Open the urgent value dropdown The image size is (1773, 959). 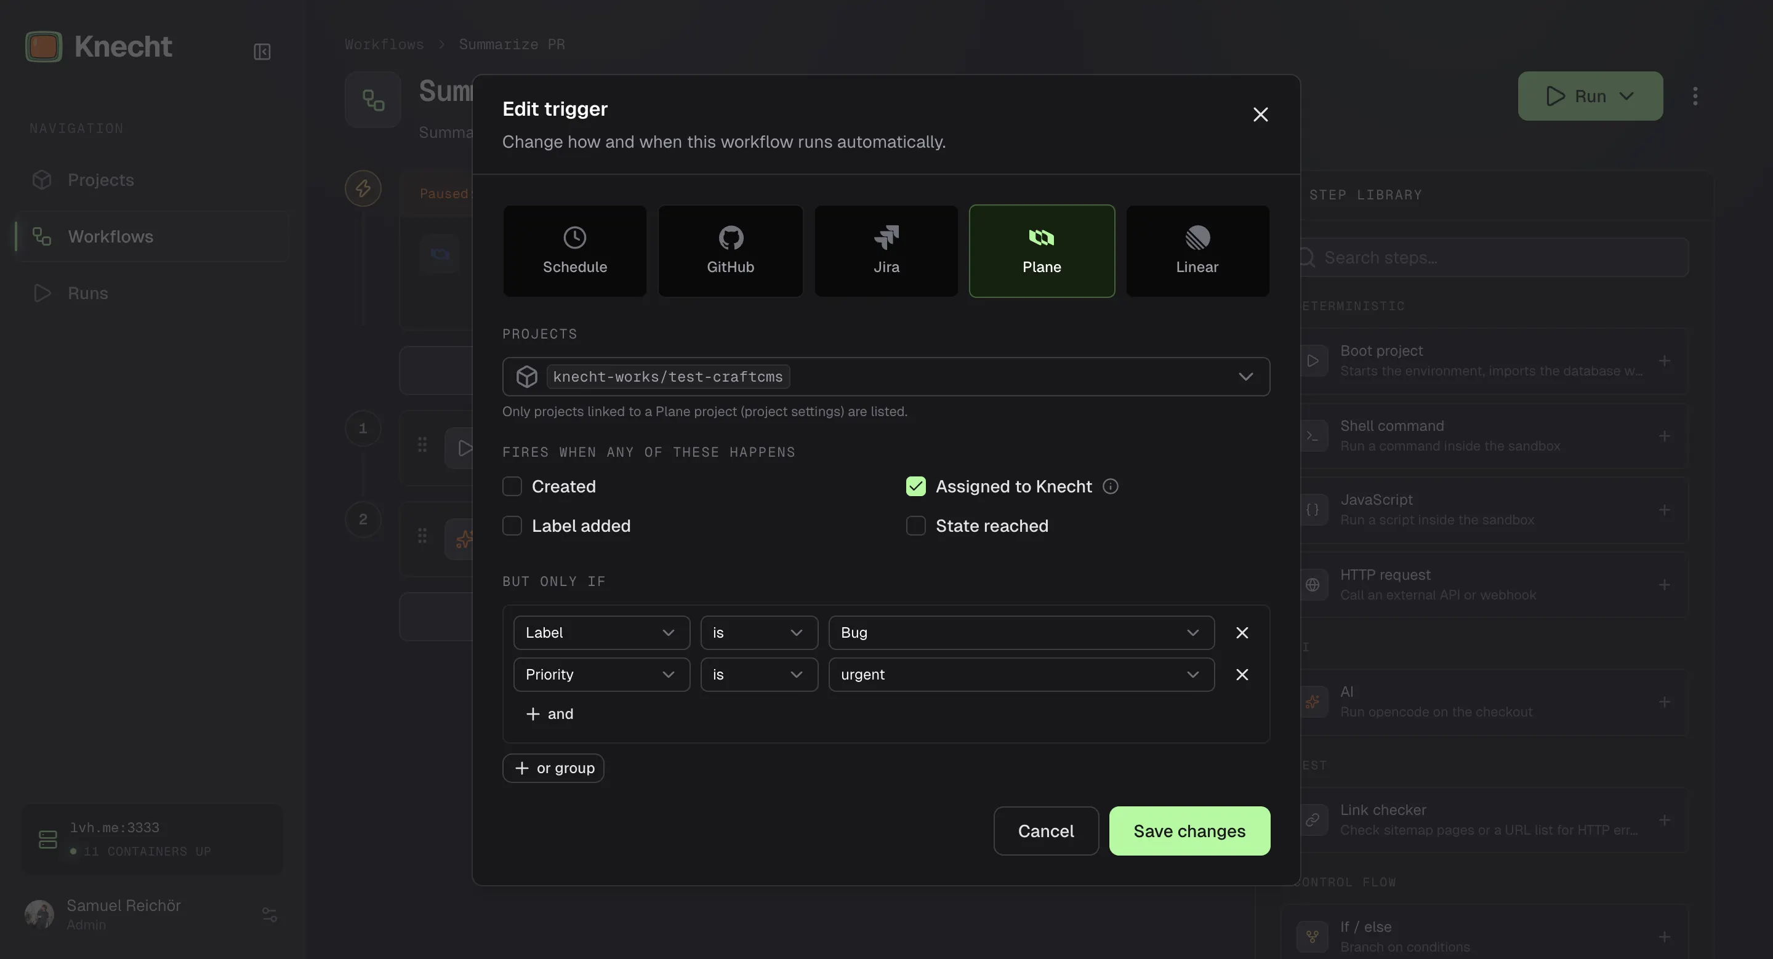pyautogui.click(x=1021, y=675)
